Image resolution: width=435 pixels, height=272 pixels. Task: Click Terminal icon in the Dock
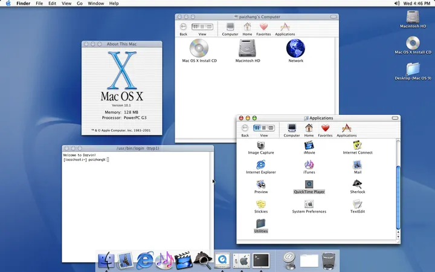tap(261, 261)
